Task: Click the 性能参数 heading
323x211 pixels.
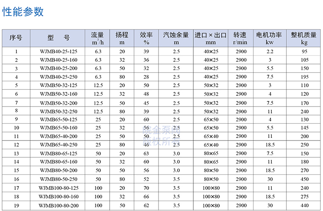Action: (23, 12)
